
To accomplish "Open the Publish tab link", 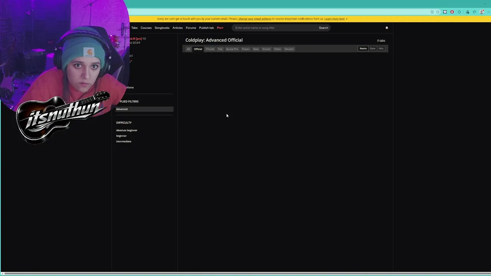I will [206, 28].
